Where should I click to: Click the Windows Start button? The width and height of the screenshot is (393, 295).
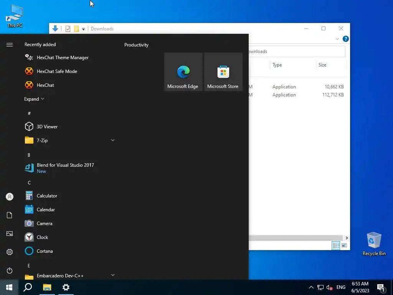coord(9,287)
